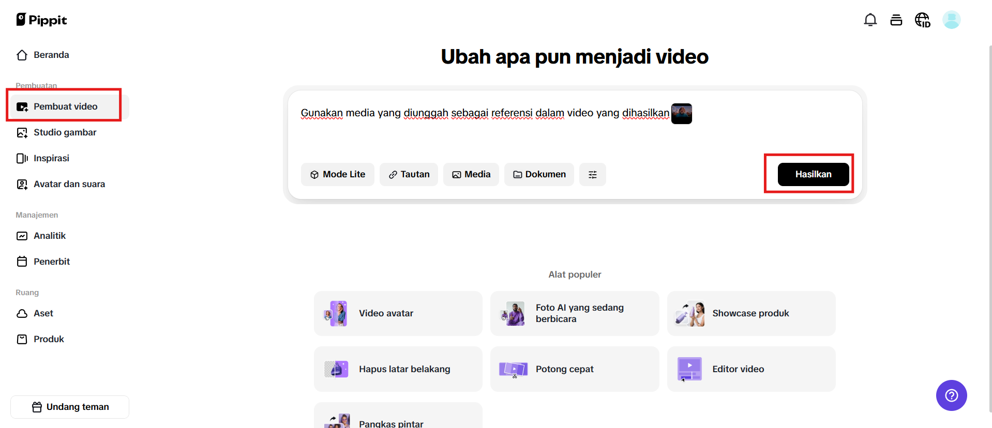Click the notification bell icon
Viewport: 992px width, 428px height.
tap(870, 20)
